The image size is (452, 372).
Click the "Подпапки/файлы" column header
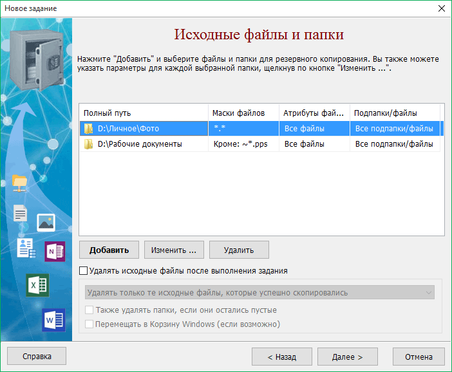click(x=395, y=113)
